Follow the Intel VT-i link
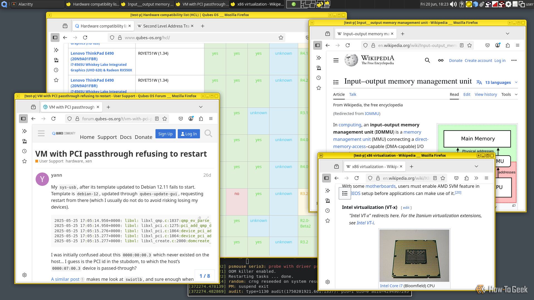 [x=365, y=223]
